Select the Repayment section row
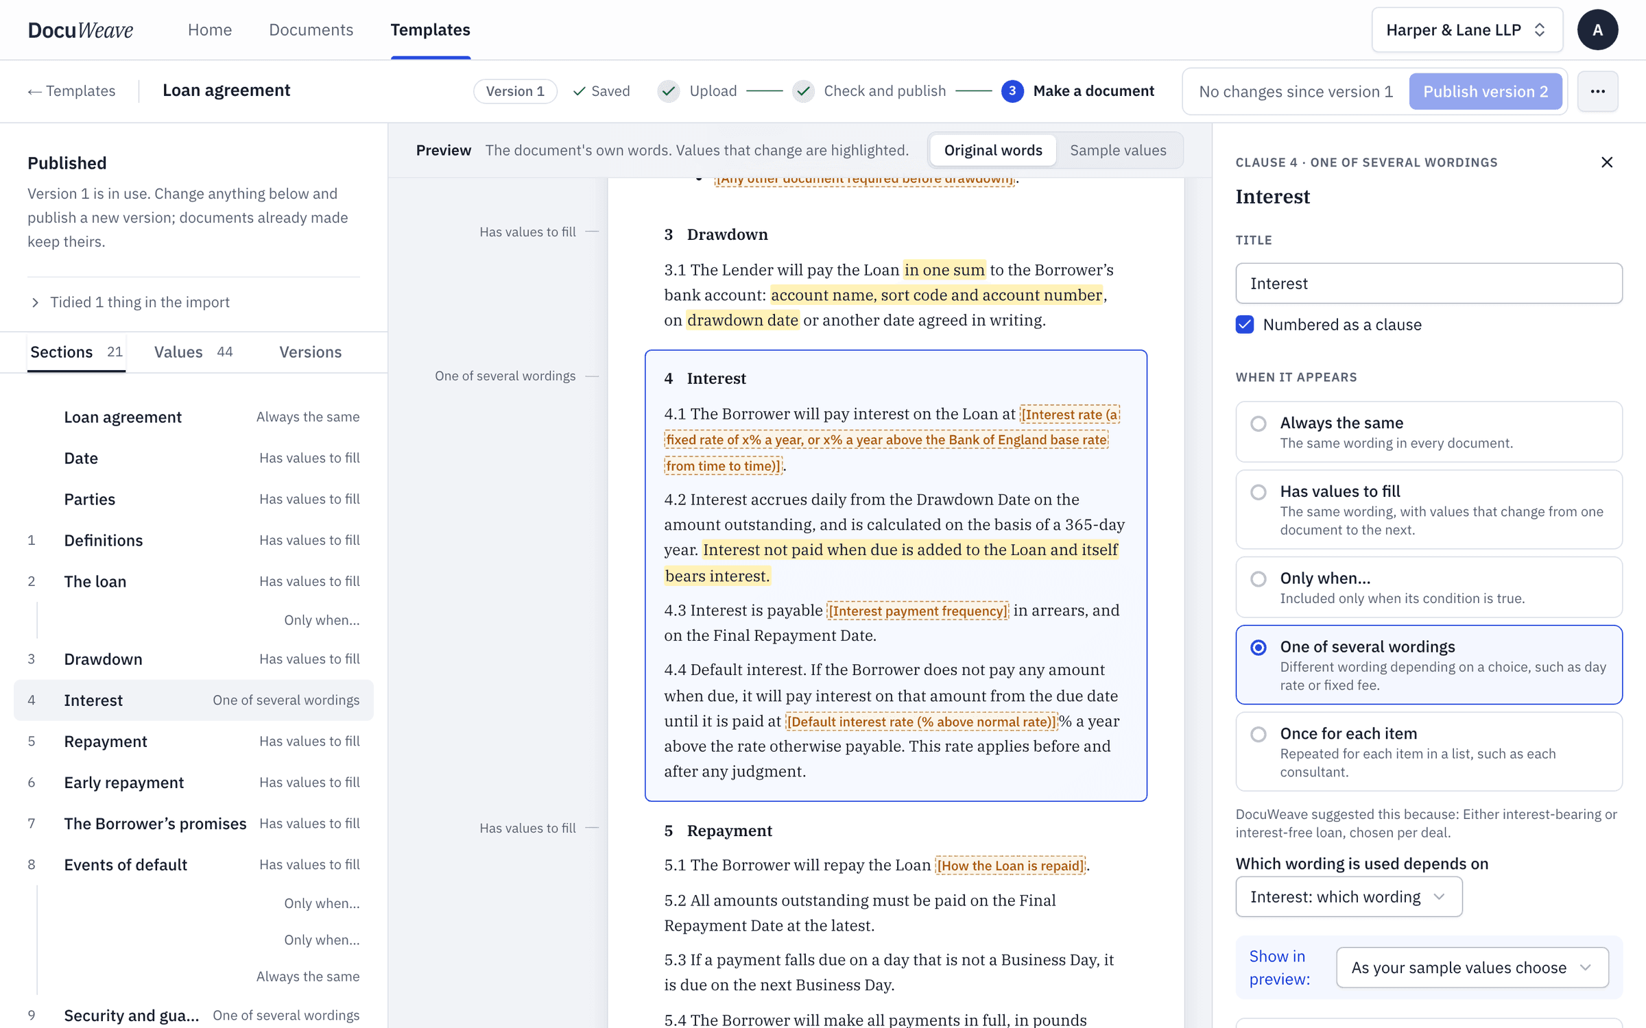 click(193, 742)
